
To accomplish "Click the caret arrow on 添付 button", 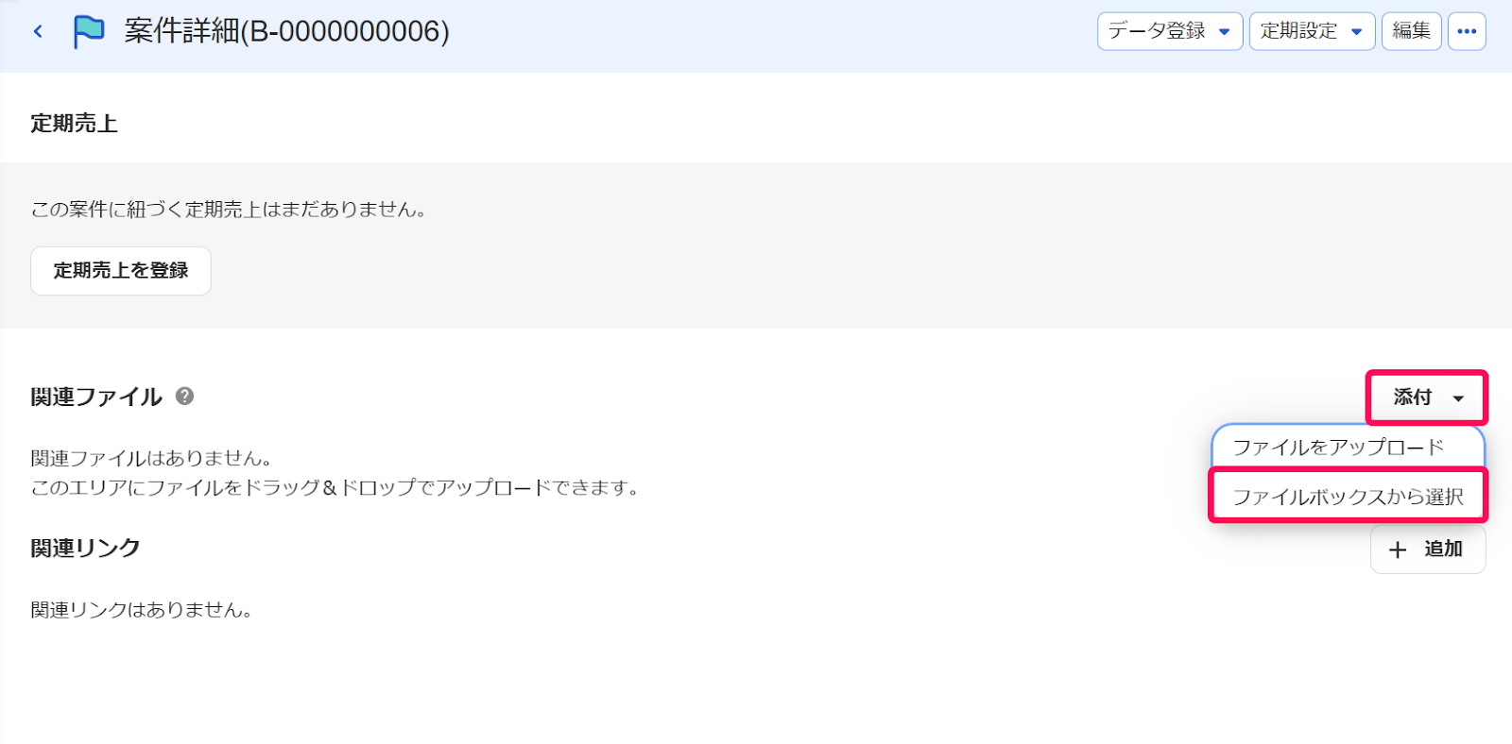I will click(1458, 398).
